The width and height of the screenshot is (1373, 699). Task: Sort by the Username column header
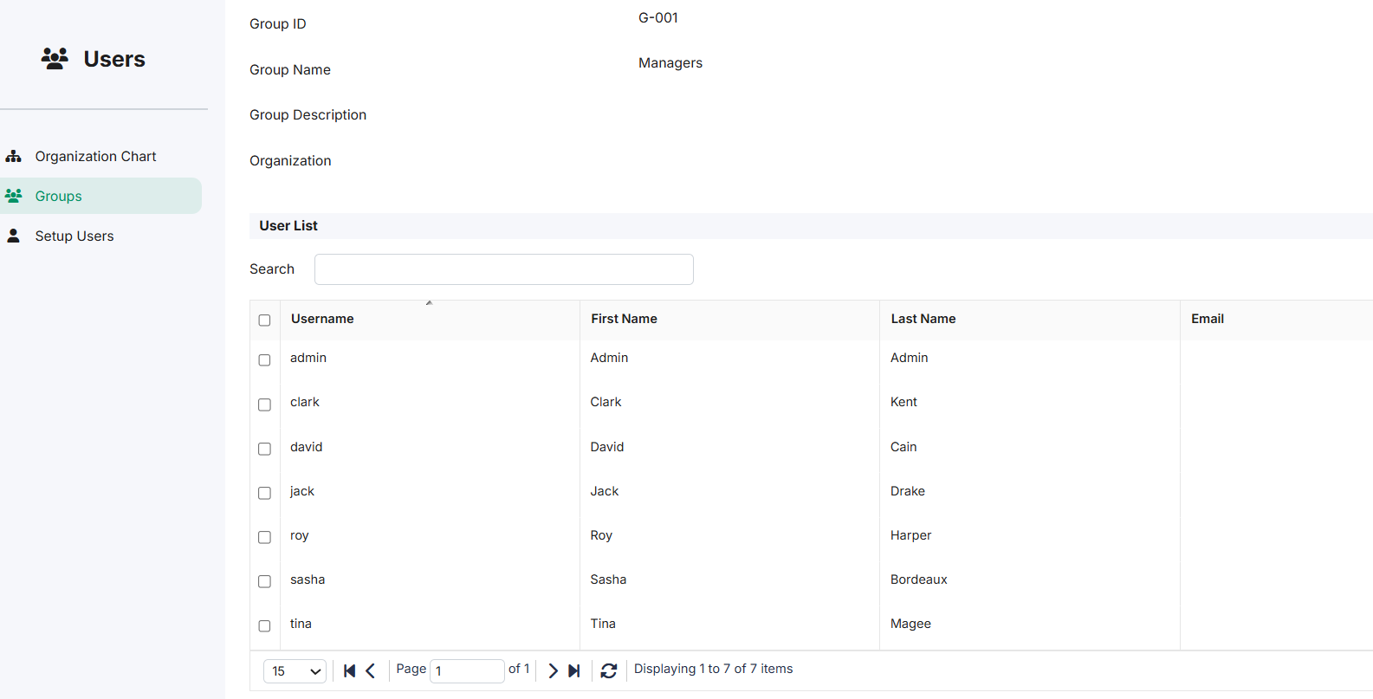(x=322, y=319)
